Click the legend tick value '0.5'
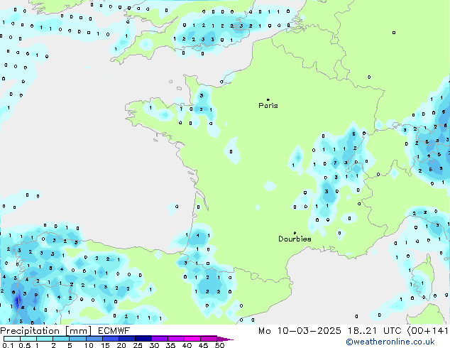 pos(25,345)
